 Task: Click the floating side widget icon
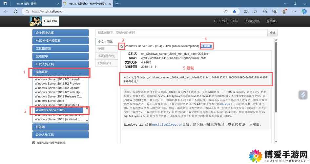click(303, 95)
